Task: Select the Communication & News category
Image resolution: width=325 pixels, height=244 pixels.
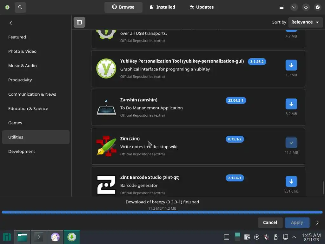Action: (x=36, y=94)
